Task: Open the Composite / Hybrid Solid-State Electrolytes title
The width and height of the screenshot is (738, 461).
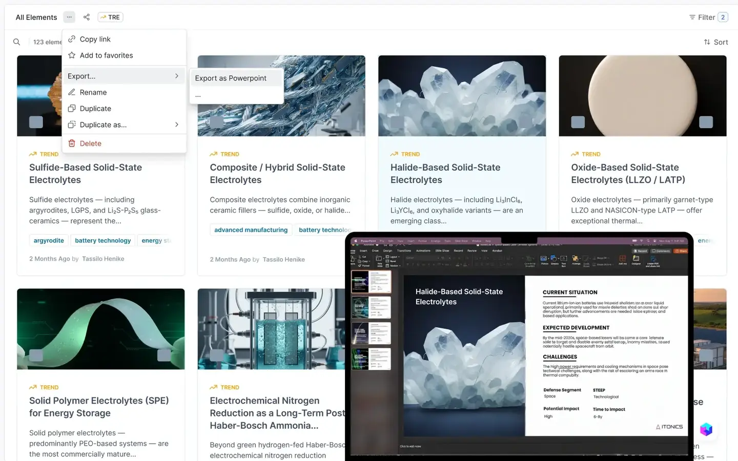Action: 277,174
